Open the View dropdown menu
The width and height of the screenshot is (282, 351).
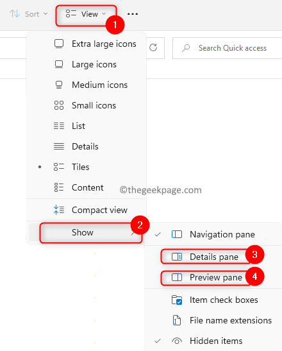coord(86,14)
